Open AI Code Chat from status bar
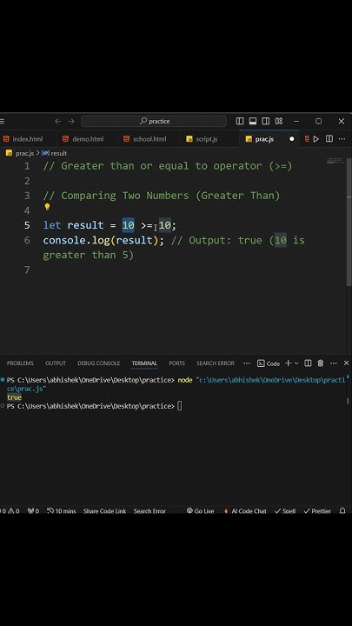Image resolution: width=352 pixels, height=626 pixels. (244, 511)
